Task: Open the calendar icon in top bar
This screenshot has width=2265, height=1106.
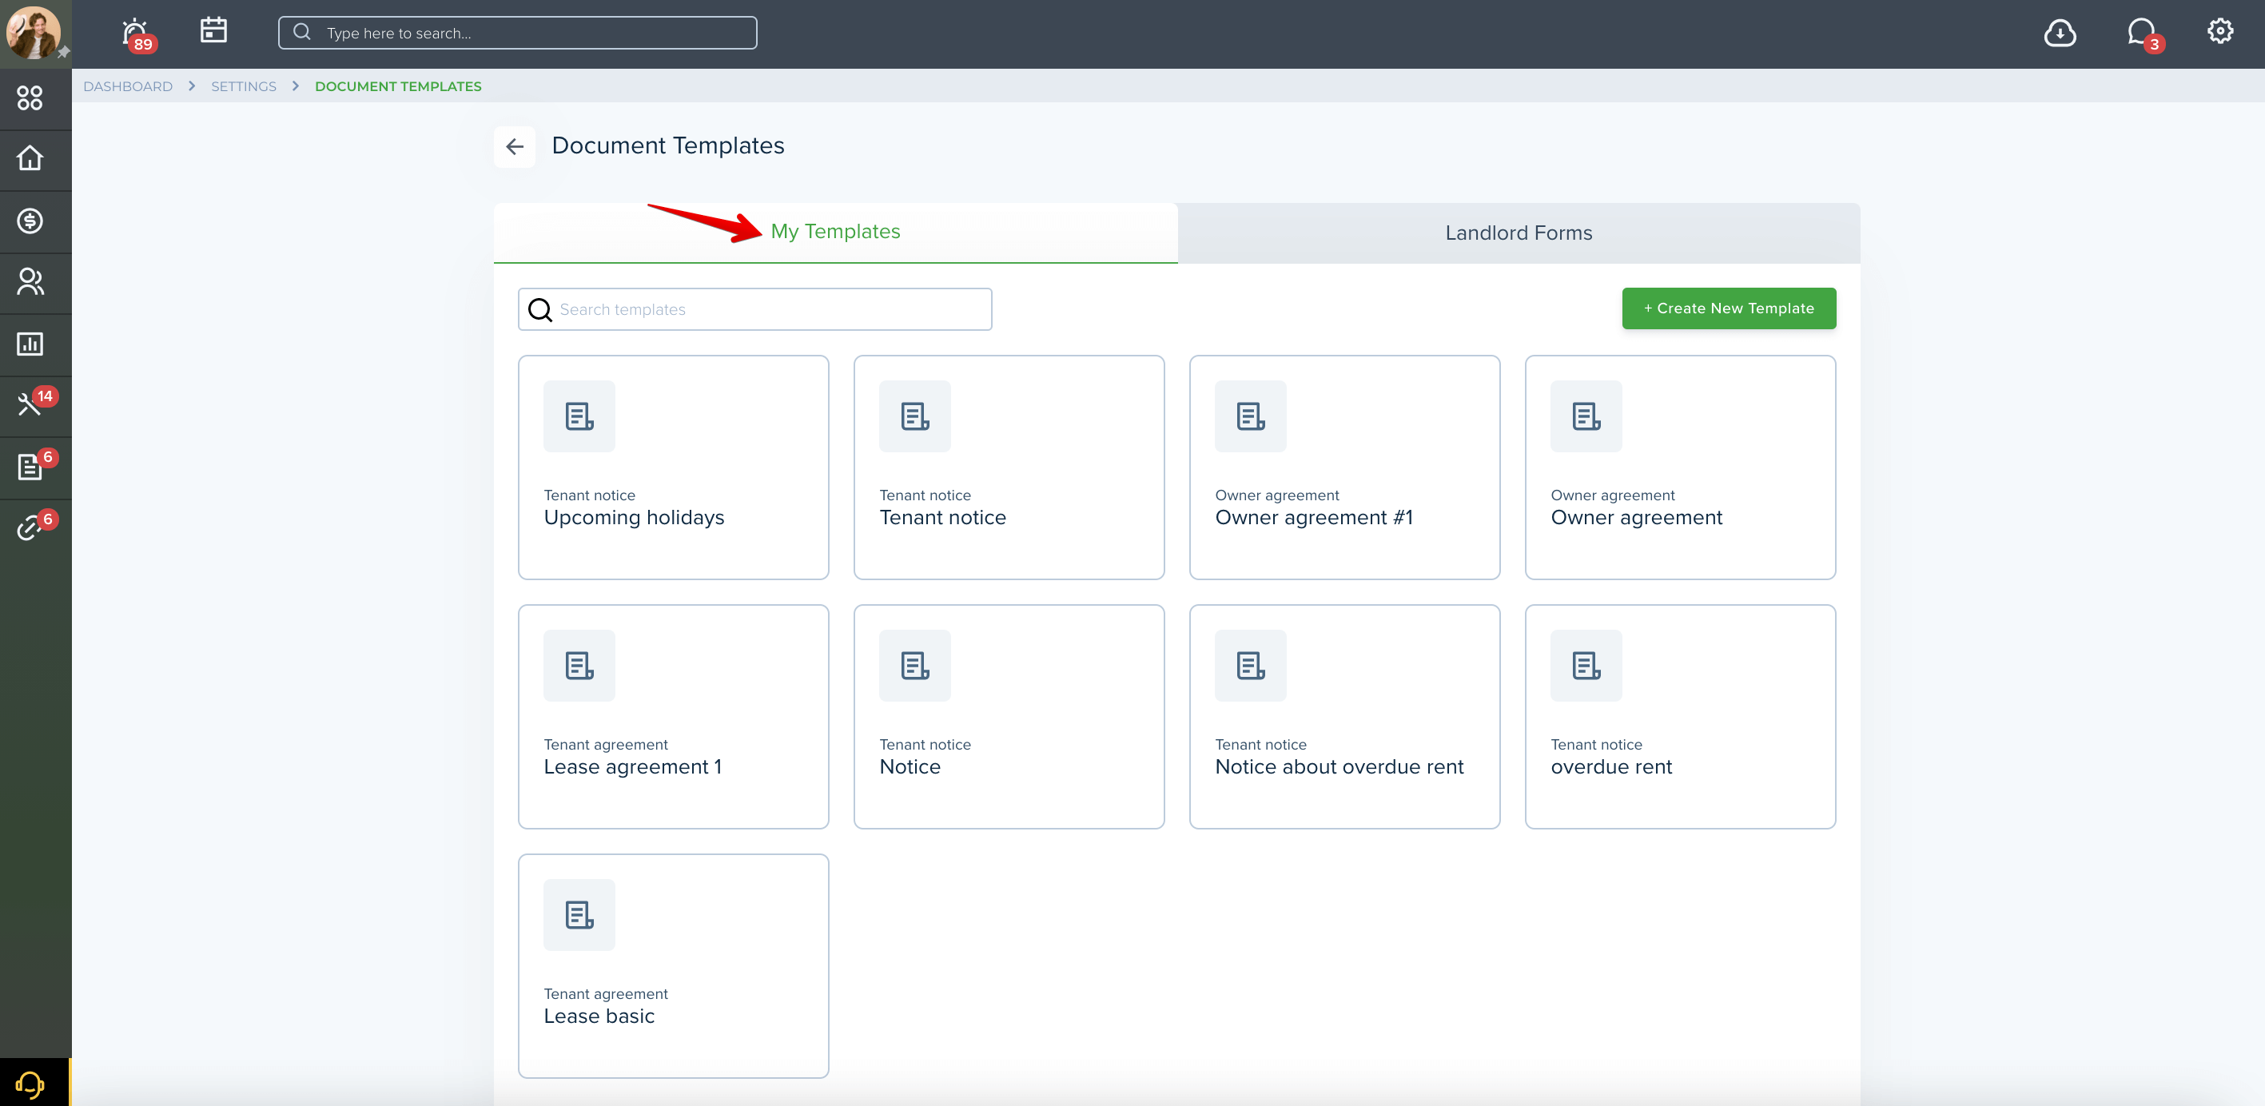Action: point(213,31)
